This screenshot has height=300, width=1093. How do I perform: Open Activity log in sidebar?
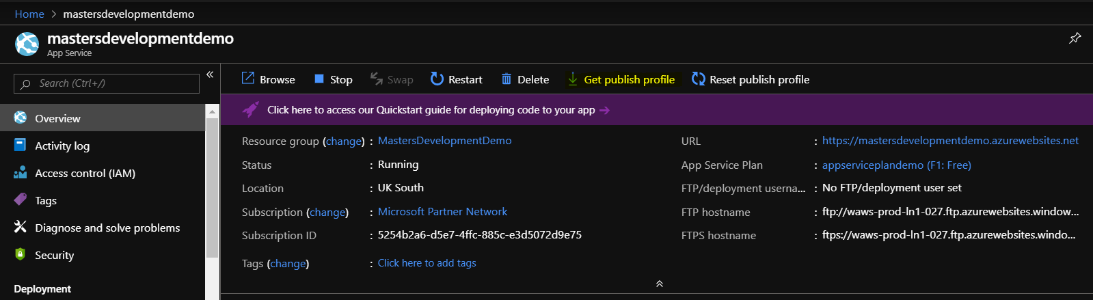pyautogui.click(x=62, y=146)
